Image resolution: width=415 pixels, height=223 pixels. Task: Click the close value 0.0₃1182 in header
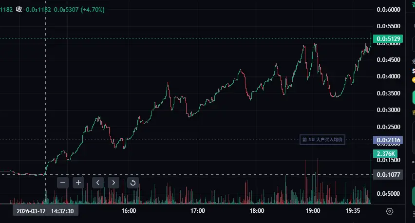point(38,10)
